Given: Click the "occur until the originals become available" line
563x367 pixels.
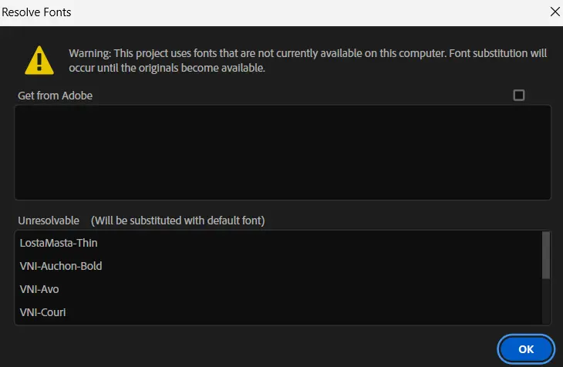Looking at the screenshot, I should tap(167, 68).
